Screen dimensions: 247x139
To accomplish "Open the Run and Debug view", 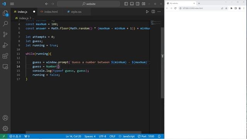I will (5, 45).
